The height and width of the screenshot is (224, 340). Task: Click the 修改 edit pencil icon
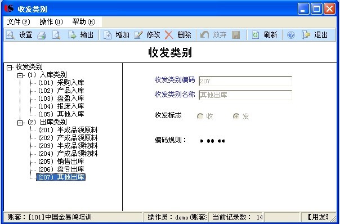(138, 35)
